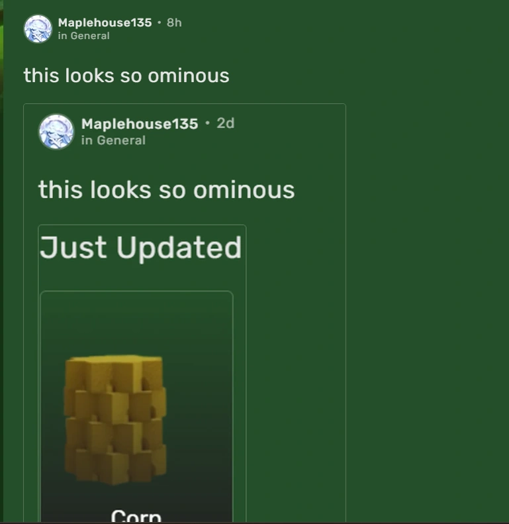
Task: Click the dark bar along the bottom edge
Action: click(254, 523)
